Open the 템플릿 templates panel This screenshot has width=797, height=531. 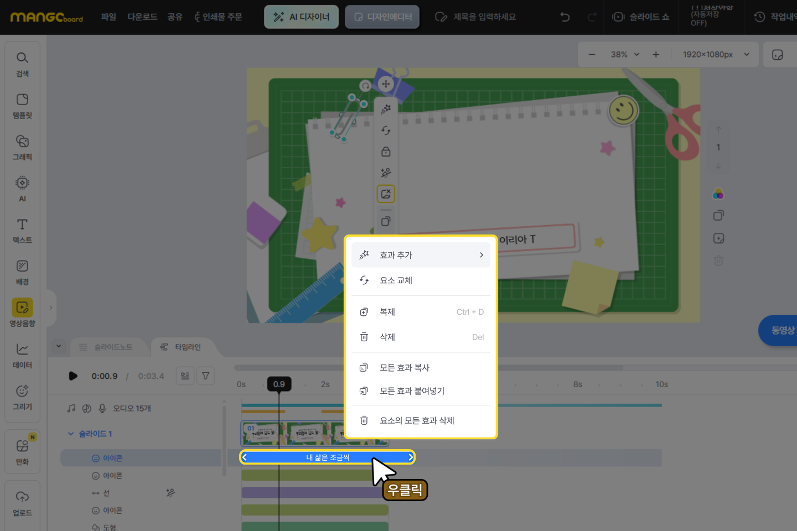point(22,106)
